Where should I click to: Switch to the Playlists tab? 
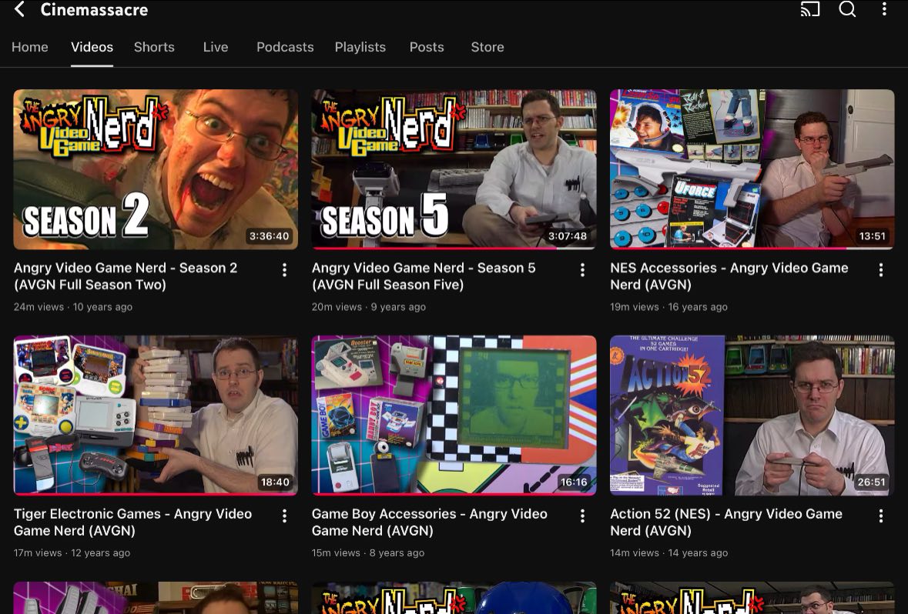click(360, 47)
